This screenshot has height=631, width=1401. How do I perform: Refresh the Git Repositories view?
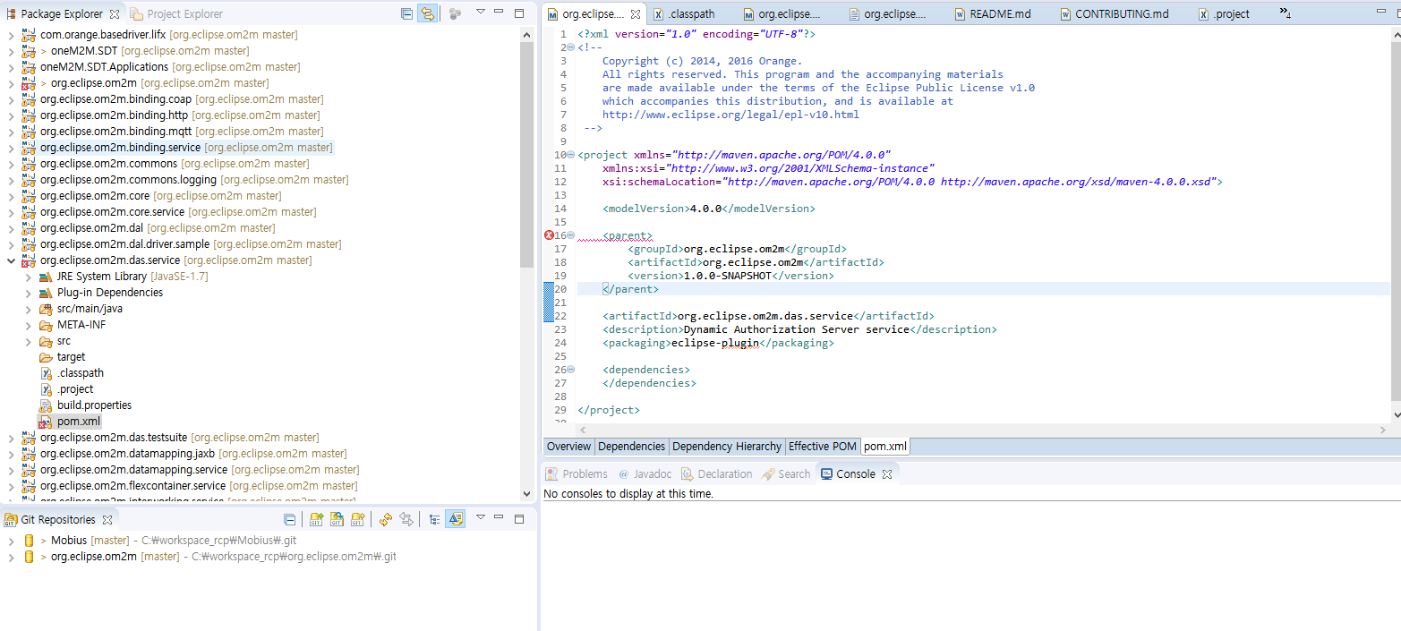[x=386, y=519]
